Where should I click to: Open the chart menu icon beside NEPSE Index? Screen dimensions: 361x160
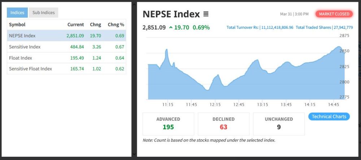tap(206, 14)
